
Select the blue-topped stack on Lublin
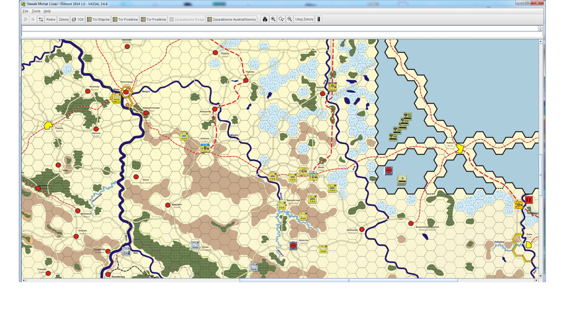point(205,147)
